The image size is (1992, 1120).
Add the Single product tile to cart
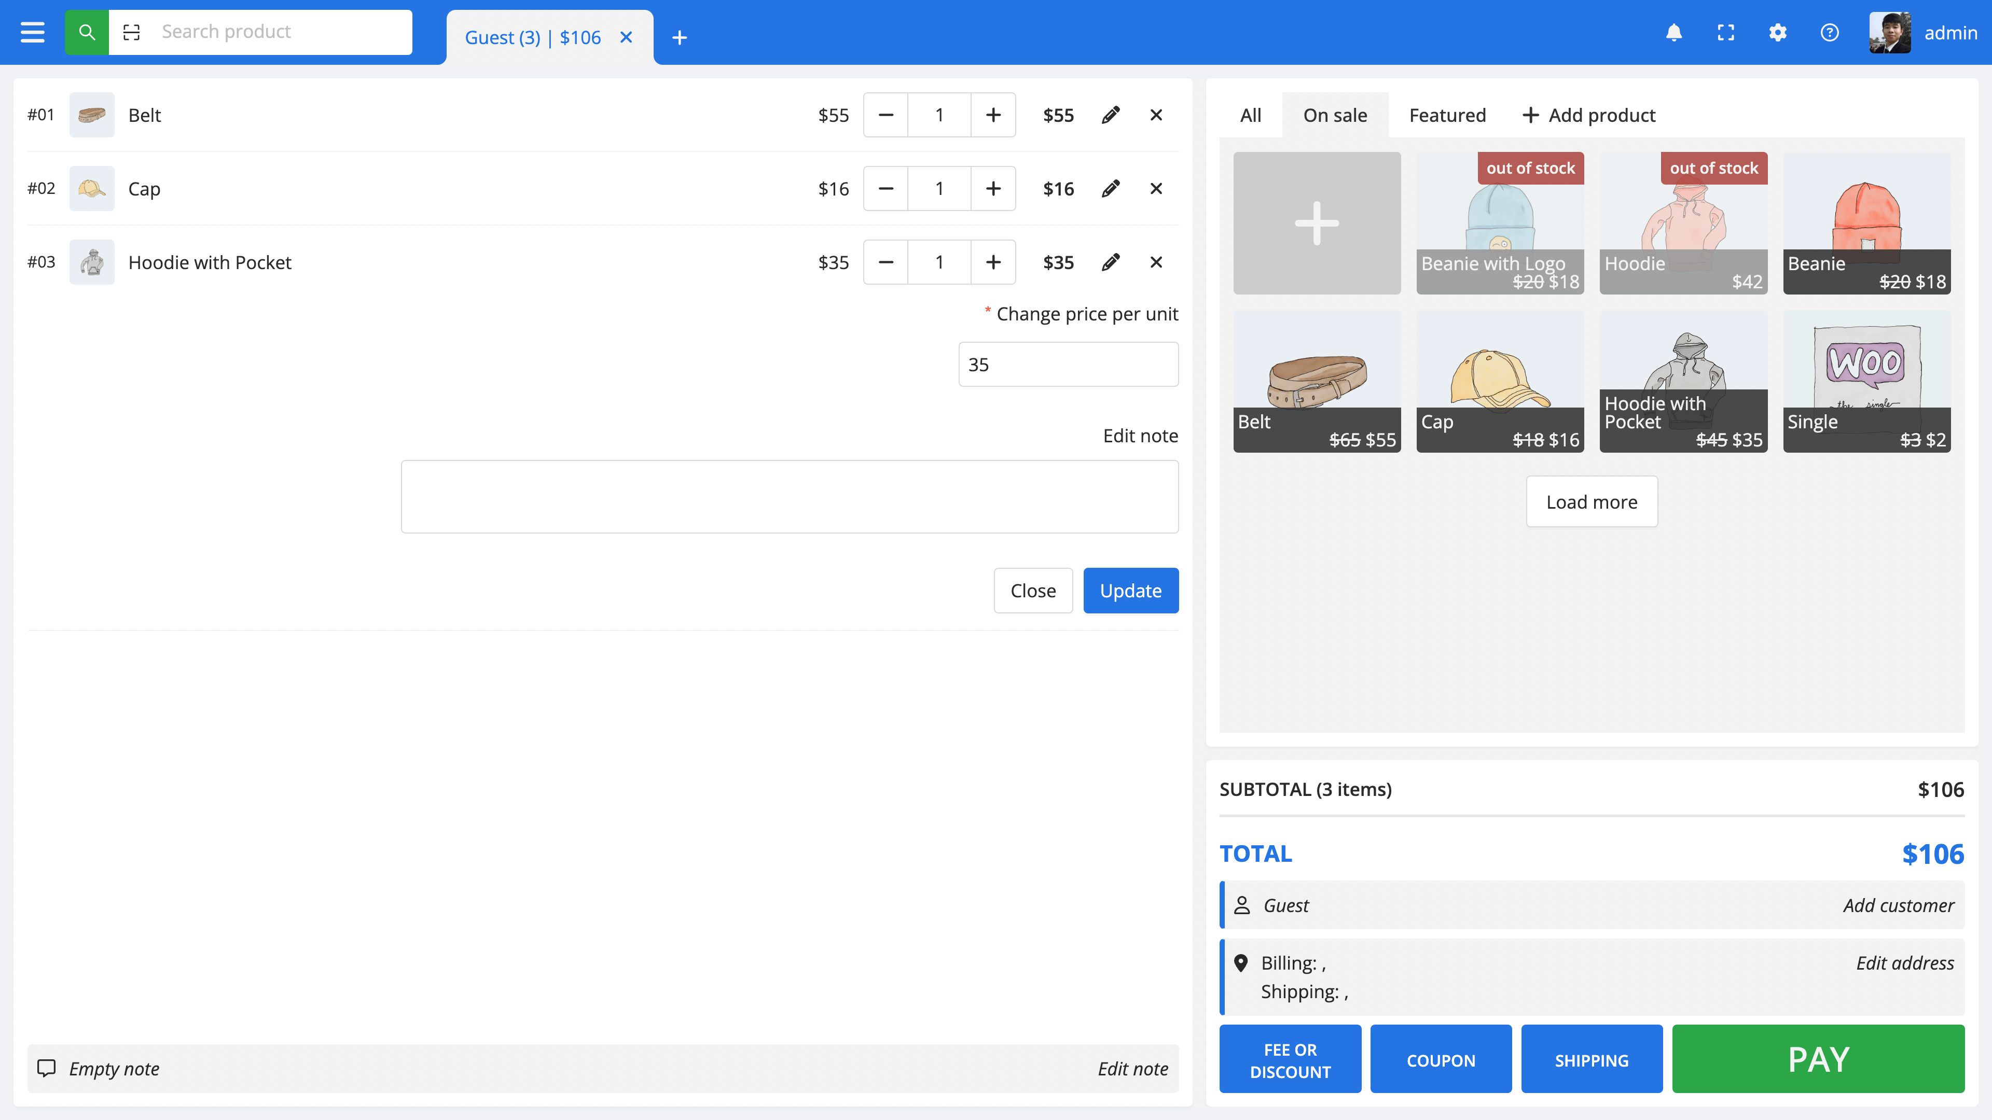(1866, 381)
